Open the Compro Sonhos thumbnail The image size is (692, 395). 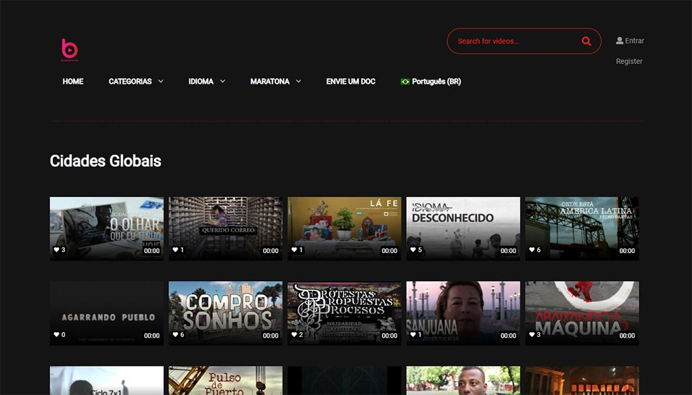click(x=226, y=313)
